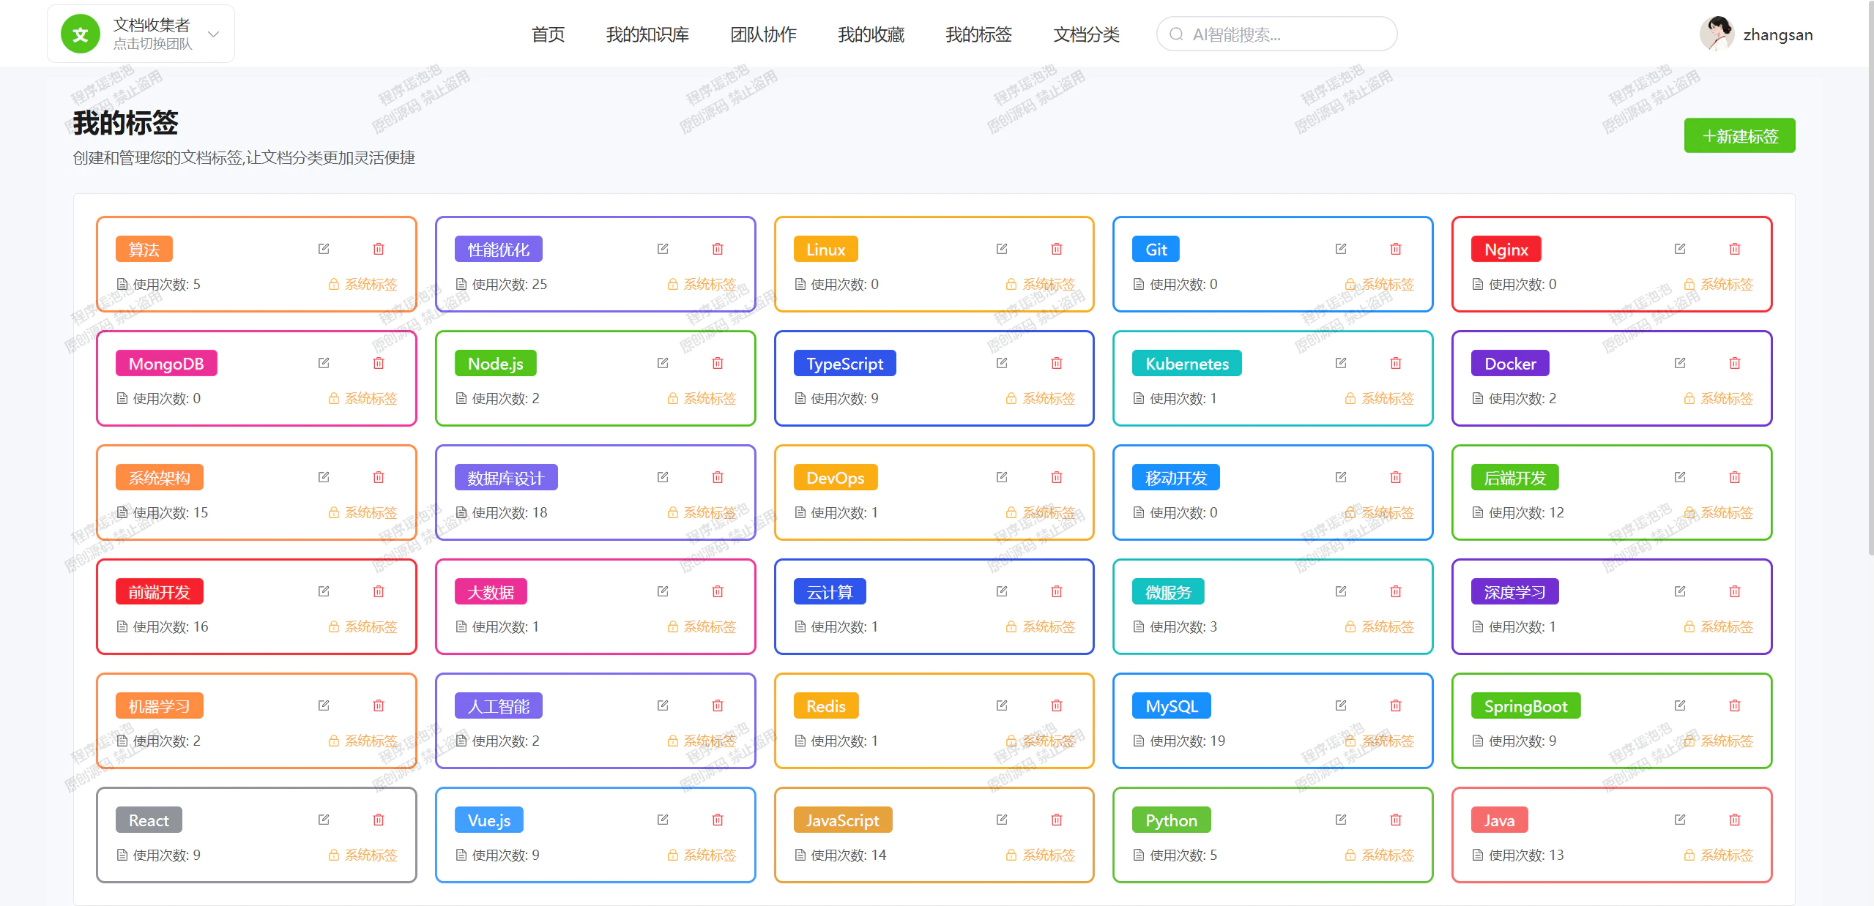The height and width of the screenshot is (906, 1874).
Task: Edit the Node.js tag
Action: [663, 363]
